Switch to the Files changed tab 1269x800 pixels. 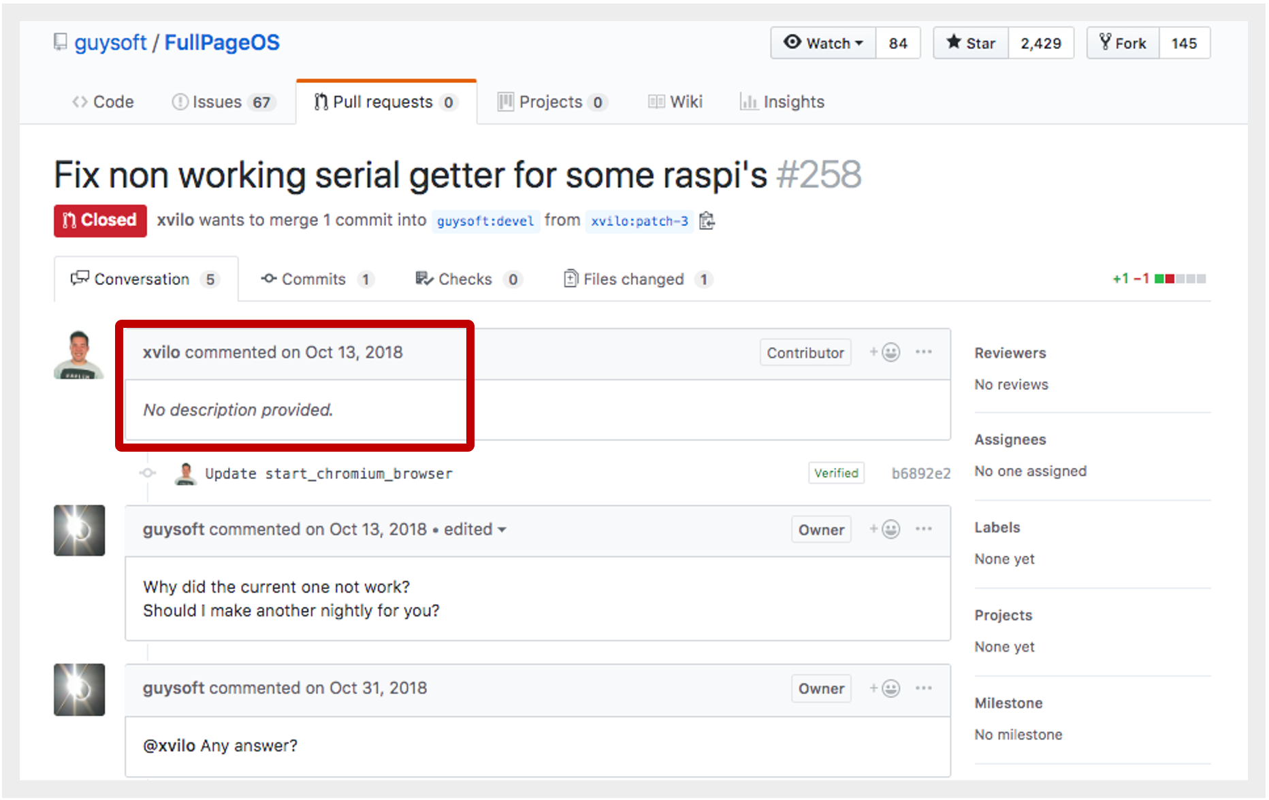(x=638, y=279)
